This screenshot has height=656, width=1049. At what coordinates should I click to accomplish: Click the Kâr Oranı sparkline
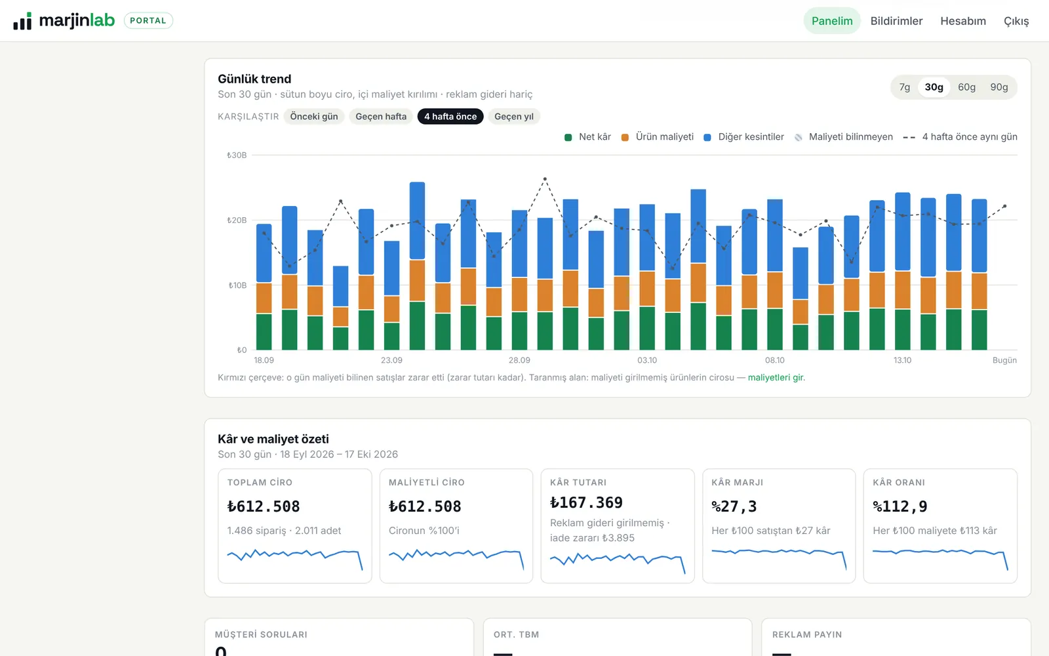[x=940, y=558]
